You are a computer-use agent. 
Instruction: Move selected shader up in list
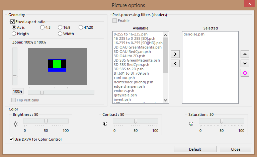click(245, 54)
